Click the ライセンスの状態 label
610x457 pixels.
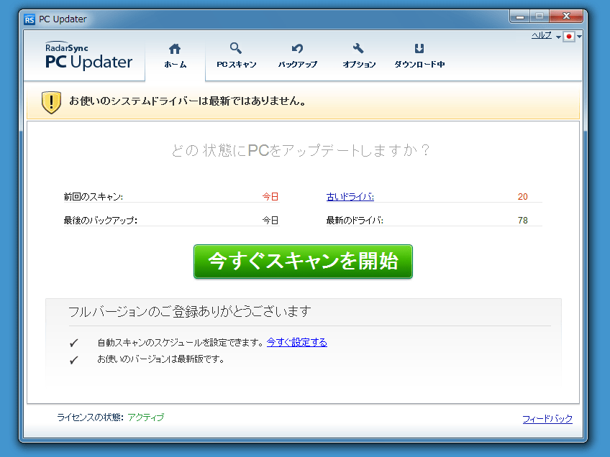coord(90,417)
